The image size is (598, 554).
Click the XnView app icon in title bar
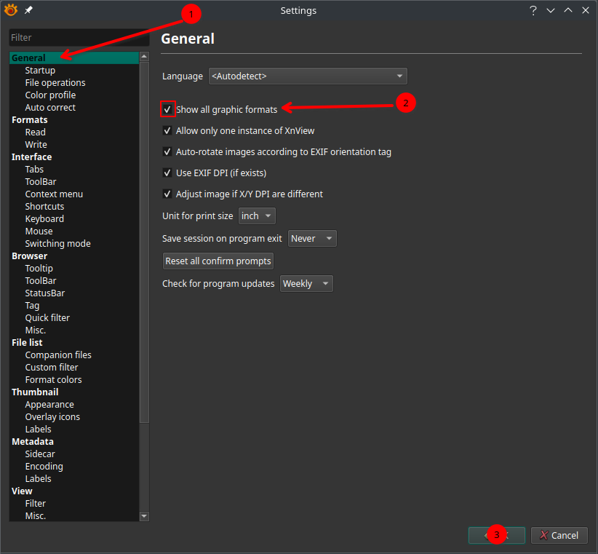click(x=11, y=10)
